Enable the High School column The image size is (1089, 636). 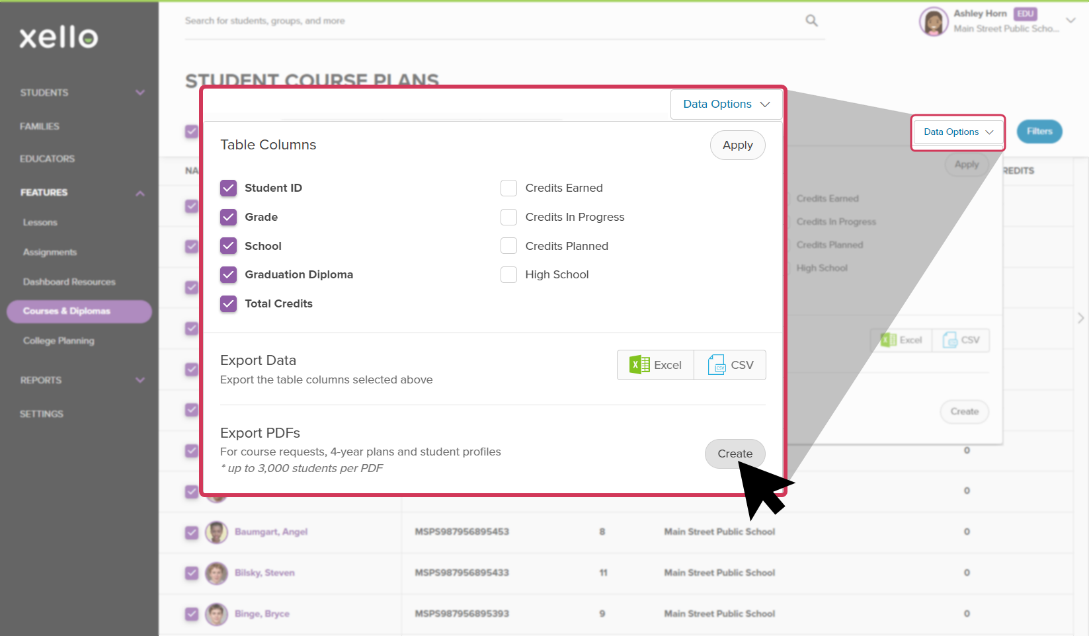click(x=508, y=274)
